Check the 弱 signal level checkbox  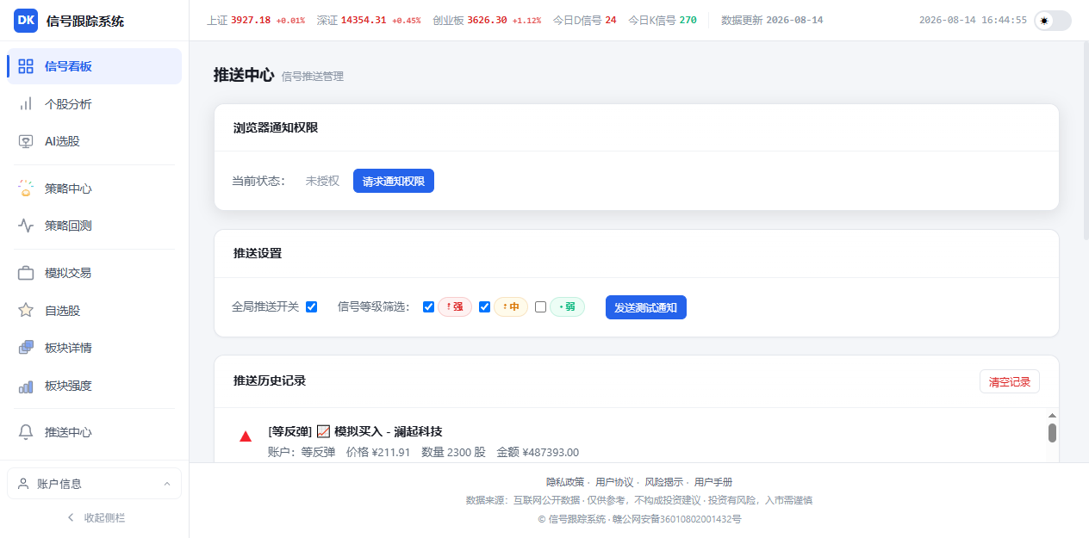point(540,306)
